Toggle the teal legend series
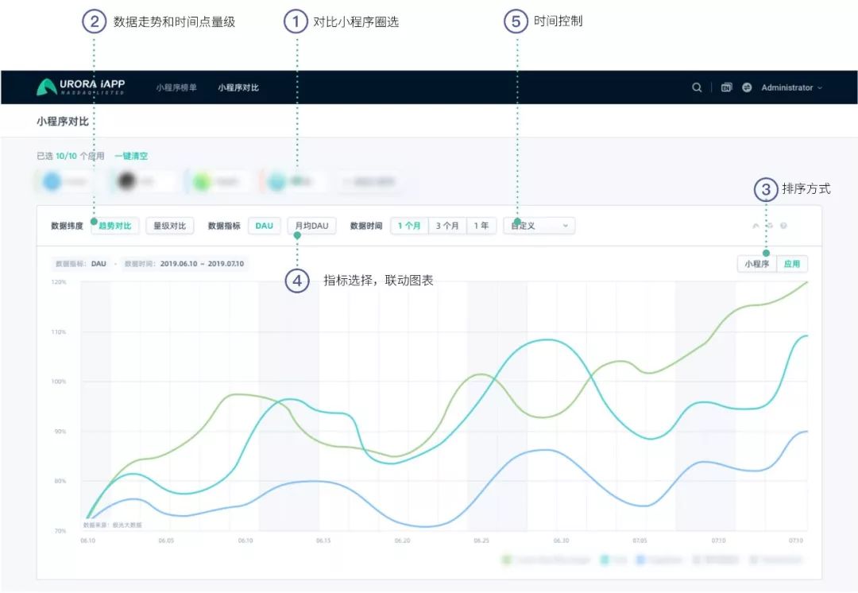This screenshot has height=593, width=858. click(614, 560)
